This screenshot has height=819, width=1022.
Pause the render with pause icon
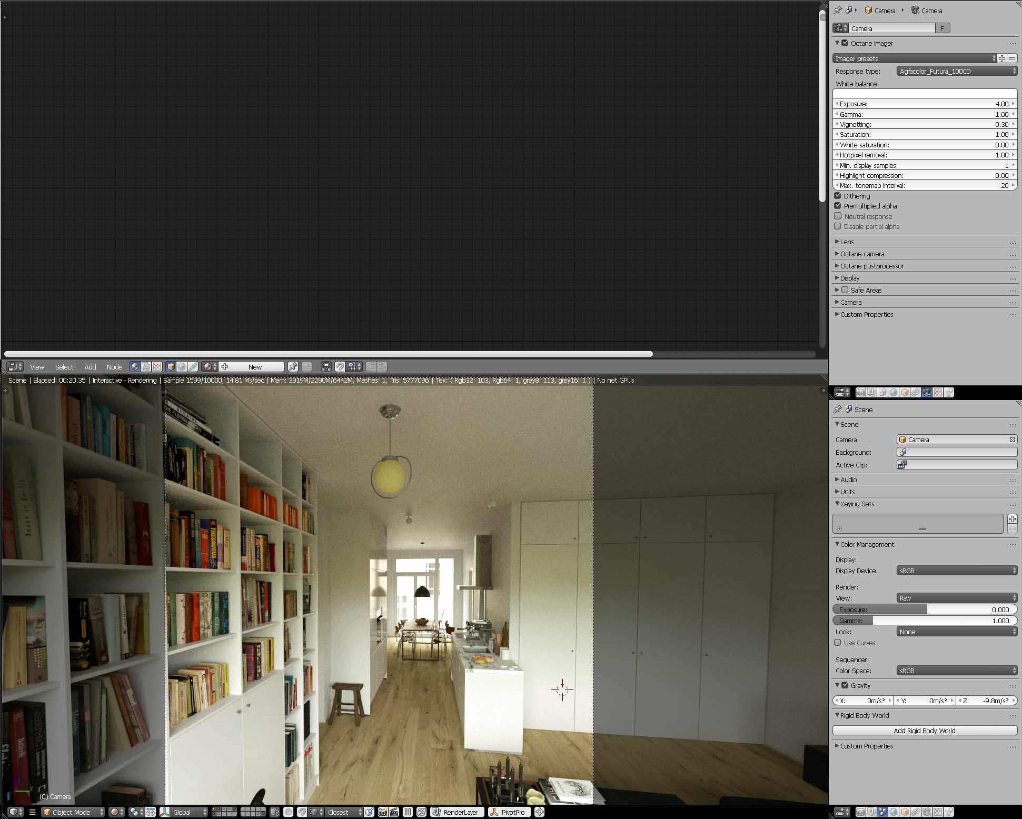(x=408, y=812)
